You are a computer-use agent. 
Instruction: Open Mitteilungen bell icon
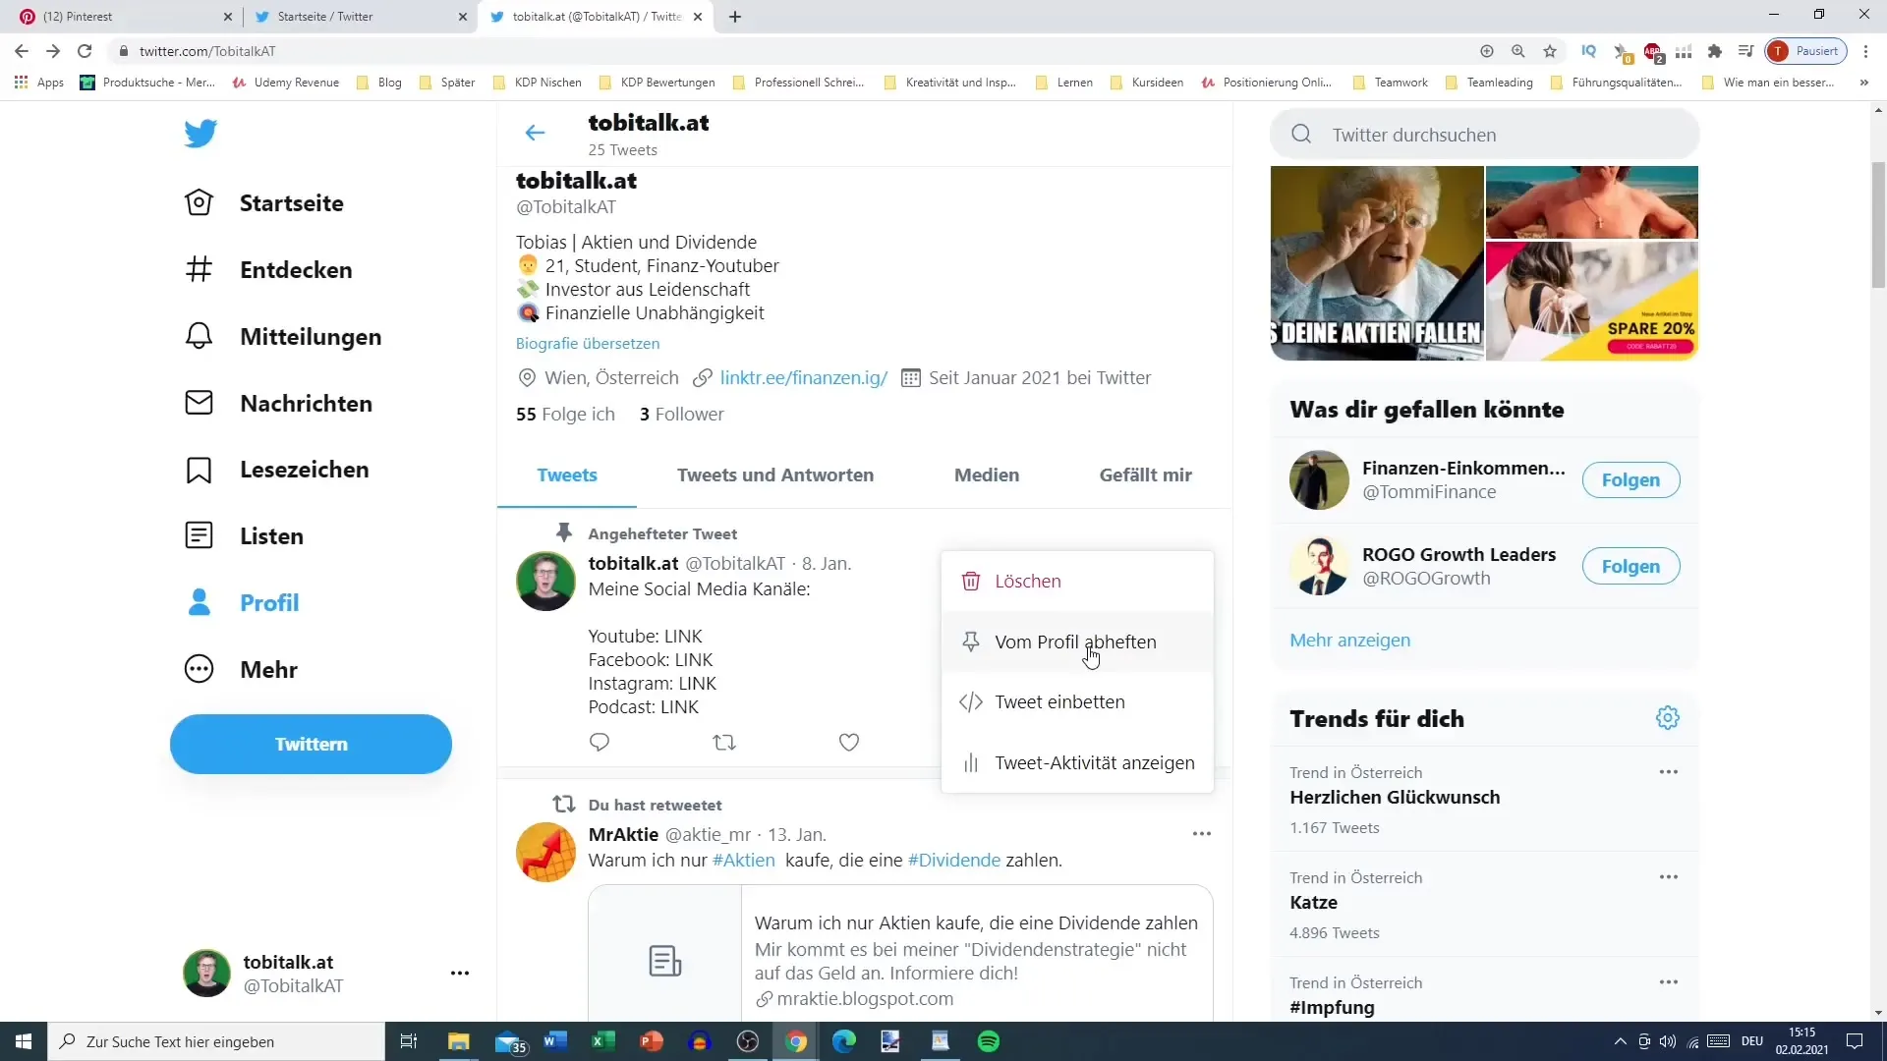tap(199, 336)
